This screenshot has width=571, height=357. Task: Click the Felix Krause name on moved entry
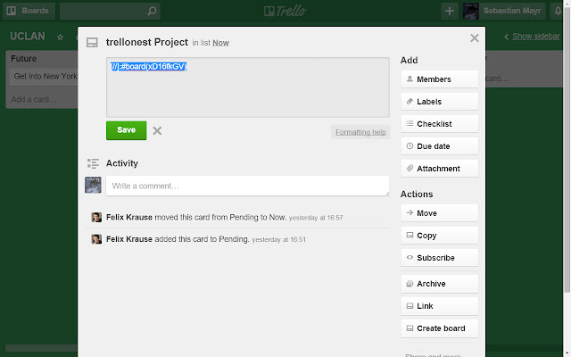(129, 217)
